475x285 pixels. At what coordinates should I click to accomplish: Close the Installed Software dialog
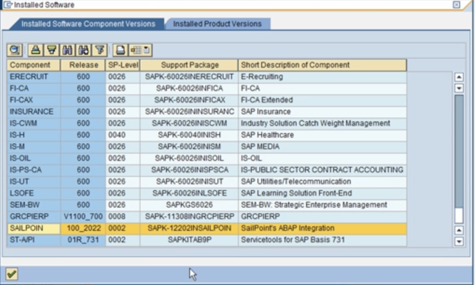[457, 4]
